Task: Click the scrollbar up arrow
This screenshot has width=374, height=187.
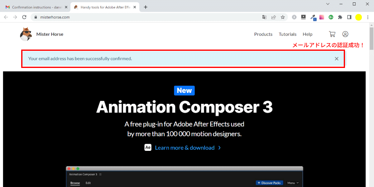Action: coord(372,25)
